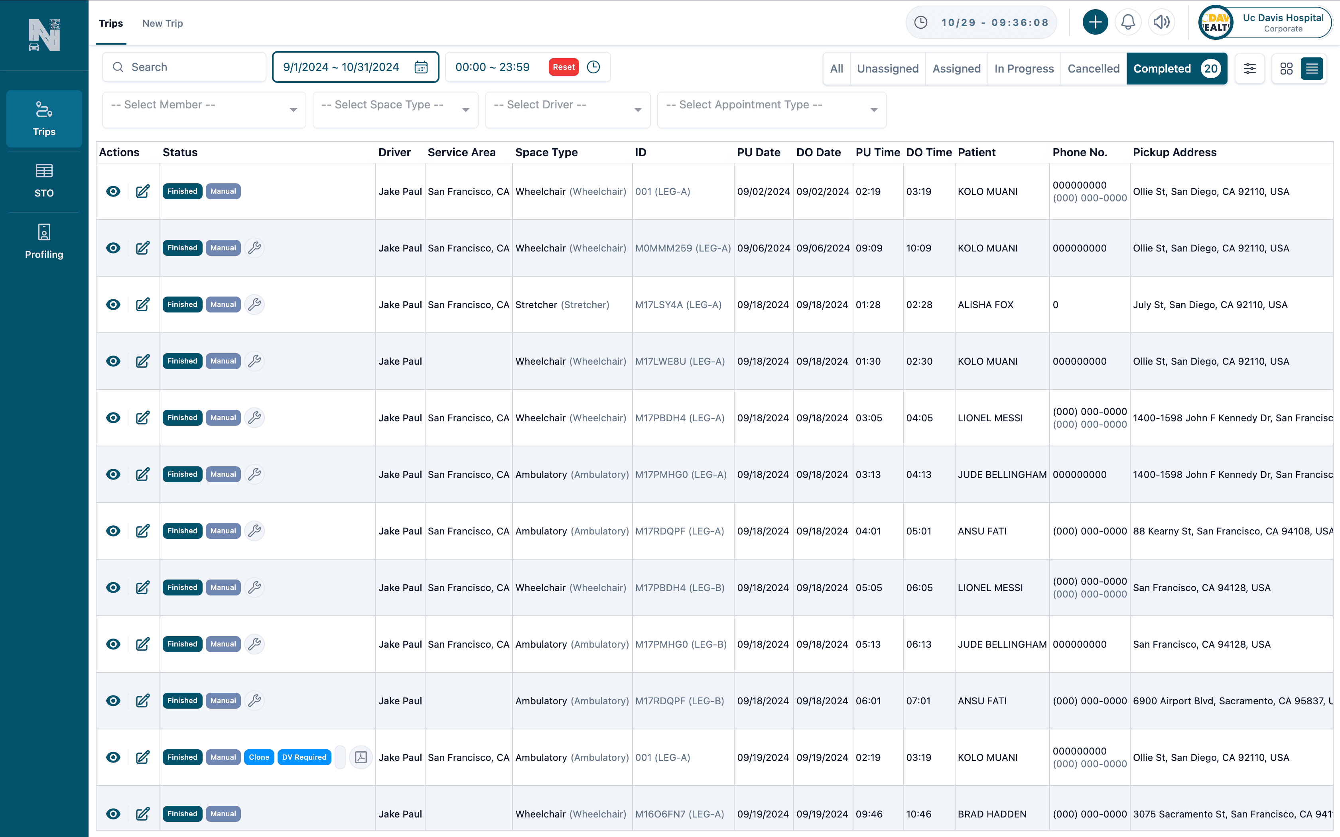
Task: Click the speaker volume icon in the header
Action: pos(1162,22)
